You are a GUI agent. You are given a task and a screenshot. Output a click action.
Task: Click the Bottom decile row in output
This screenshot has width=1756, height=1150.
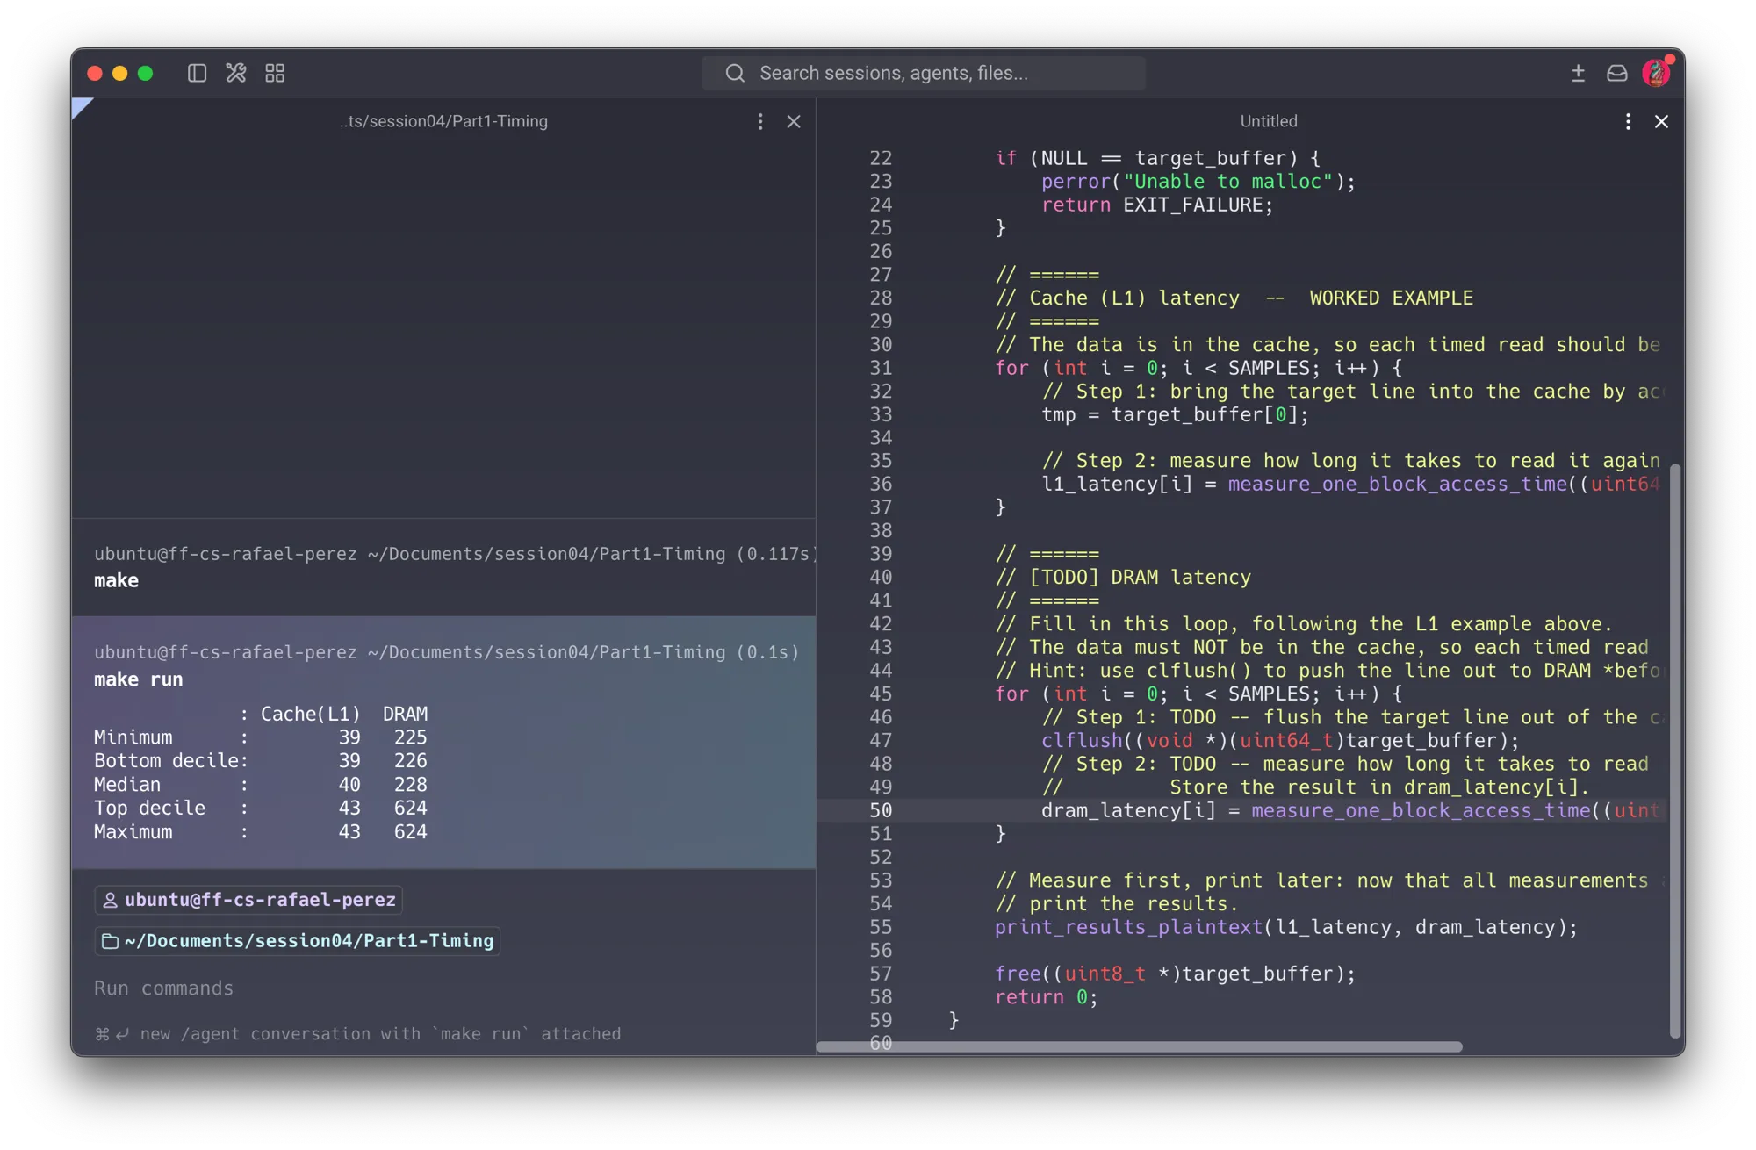pyautogui.click(x=261, y=761)
